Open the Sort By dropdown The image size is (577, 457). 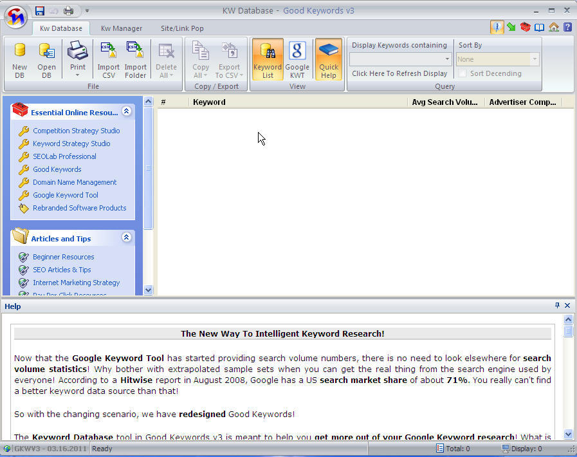point(535,59)
